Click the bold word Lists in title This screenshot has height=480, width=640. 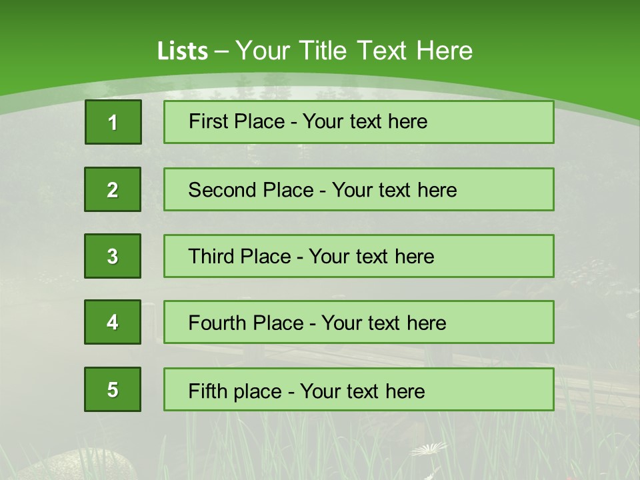183,51
